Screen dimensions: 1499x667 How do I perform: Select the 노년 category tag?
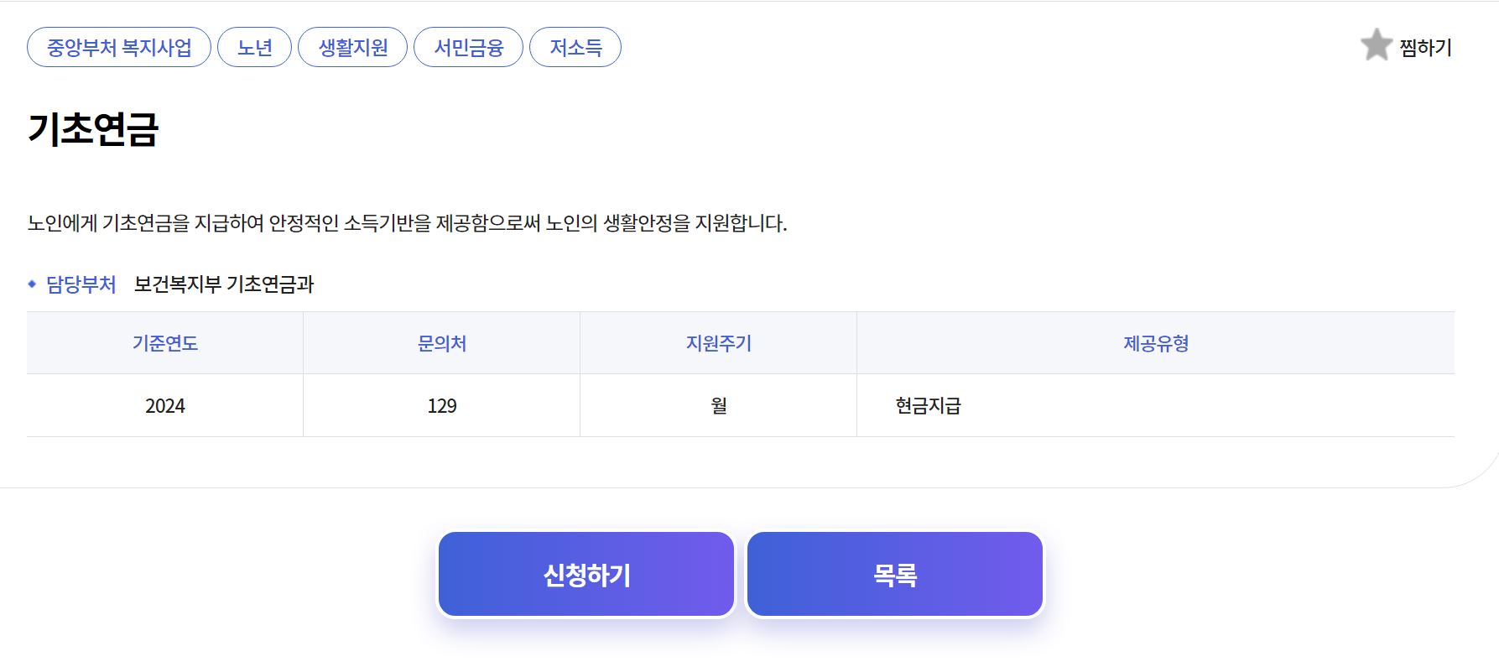255,47
